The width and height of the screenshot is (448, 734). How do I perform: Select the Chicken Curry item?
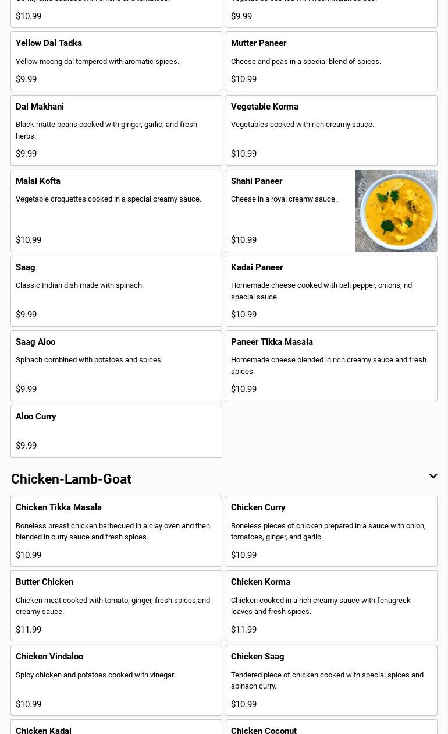point(331,531)
